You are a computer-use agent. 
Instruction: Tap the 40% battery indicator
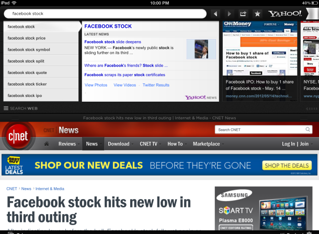310,3
